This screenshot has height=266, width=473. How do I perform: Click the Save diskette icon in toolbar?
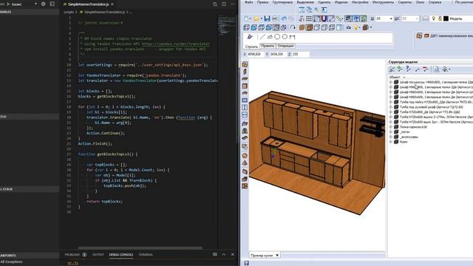[267, 18]
